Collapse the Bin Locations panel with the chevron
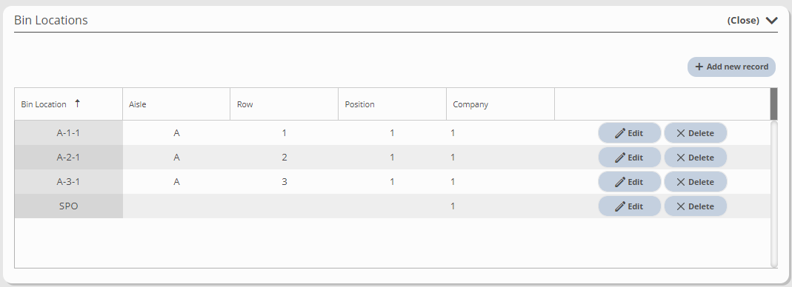Screen dimensions: 792x287 coord(771,20)
